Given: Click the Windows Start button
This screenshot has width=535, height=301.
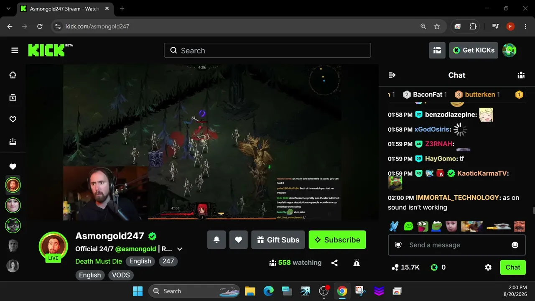Looking at the screenshot, I should [x=138, y=291].
